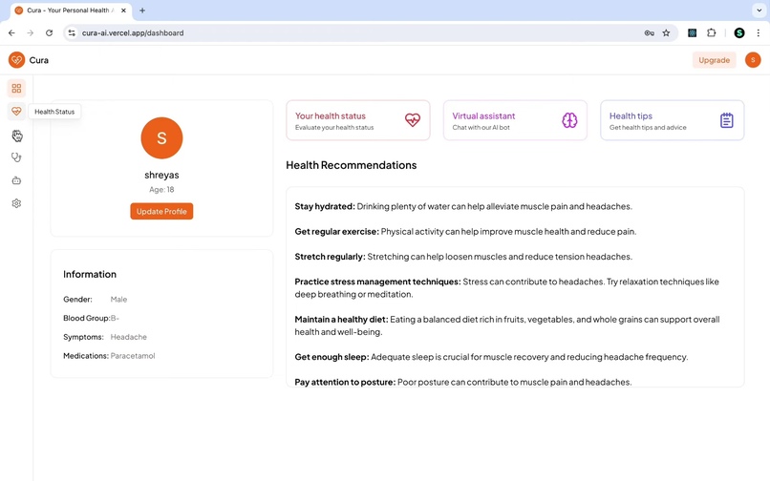Viewport: 770px width, 481px height.
Task: Open the Health tips card
Action: click(673, 120)
